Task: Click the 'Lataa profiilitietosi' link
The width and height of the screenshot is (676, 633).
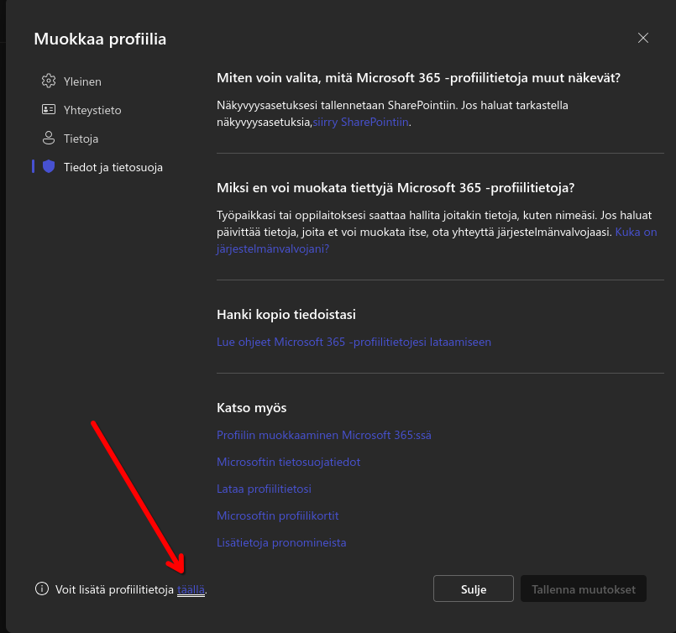Action: click(264, 489)
